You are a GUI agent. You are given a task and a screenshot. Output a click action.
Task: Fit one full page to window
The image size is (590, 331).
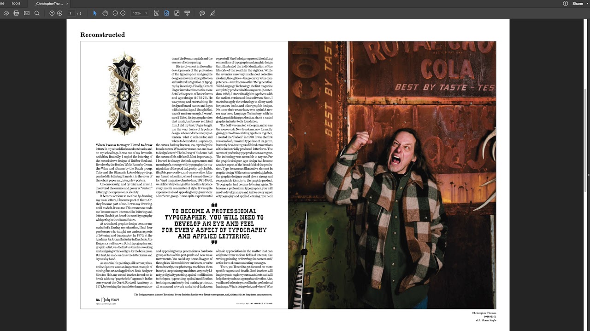166,13
